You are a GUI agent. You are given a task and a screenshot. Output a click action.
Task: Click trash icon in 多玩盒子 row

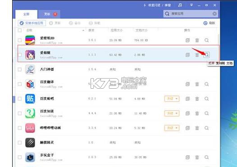coord(197,158)
